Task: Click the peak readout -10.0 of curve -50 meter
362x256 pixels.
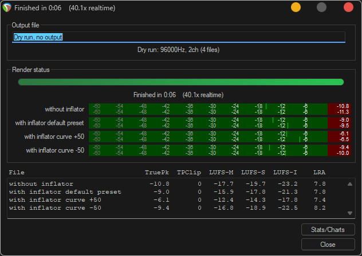Action: pos(343,153)
